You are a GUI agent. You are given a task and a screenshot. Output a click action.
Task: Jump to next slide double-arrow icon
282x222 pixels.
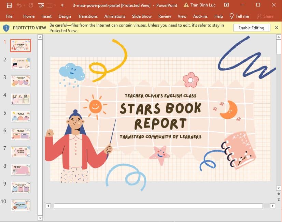pyautogui.click(x=279, y=199)
